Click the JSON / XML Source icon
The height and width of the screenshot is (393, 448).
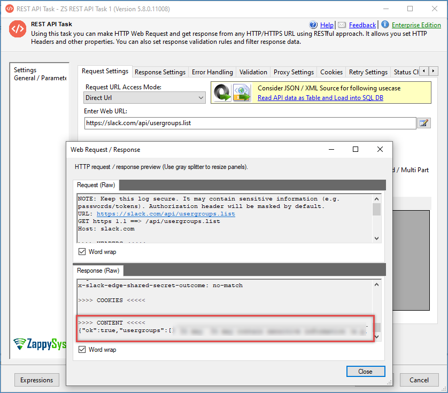click(231, 93)
